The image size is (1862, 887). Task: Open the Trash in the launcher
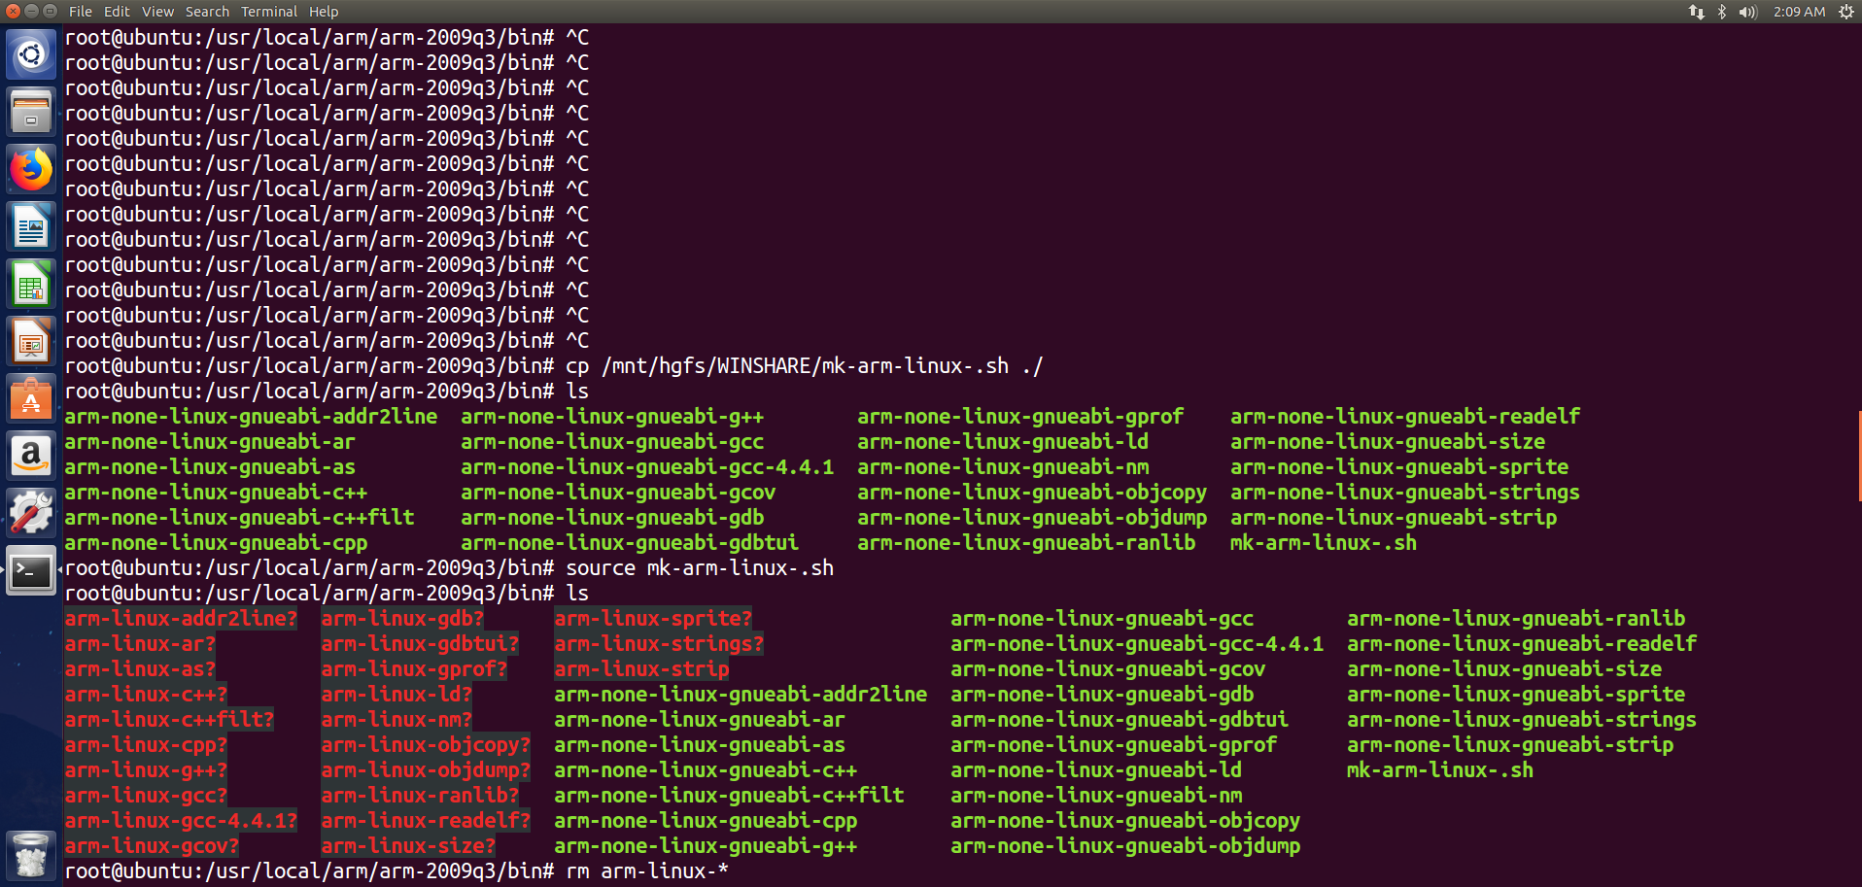click(31, 856)
